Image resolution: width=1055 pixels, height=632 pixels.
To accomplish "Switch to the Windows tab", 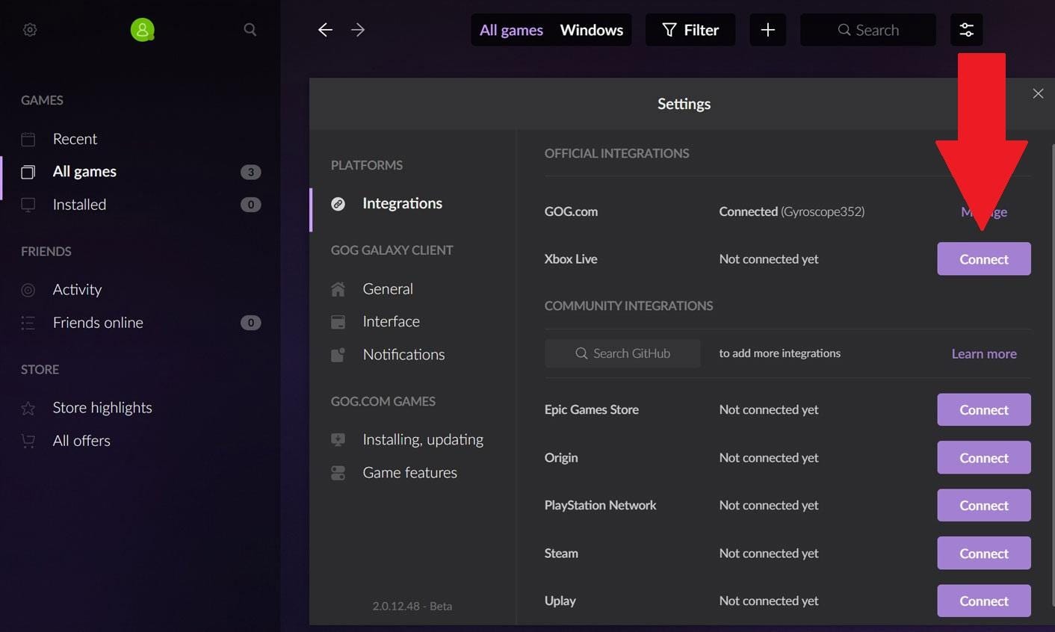I will [591, 30].
